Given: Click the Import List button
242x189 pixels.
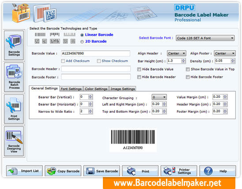Looking at the screenshot, I should (24, 171).
